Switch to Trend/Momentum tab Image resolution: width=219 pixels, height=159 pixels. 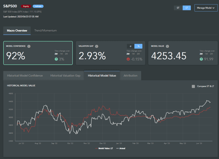coord(45,31)
